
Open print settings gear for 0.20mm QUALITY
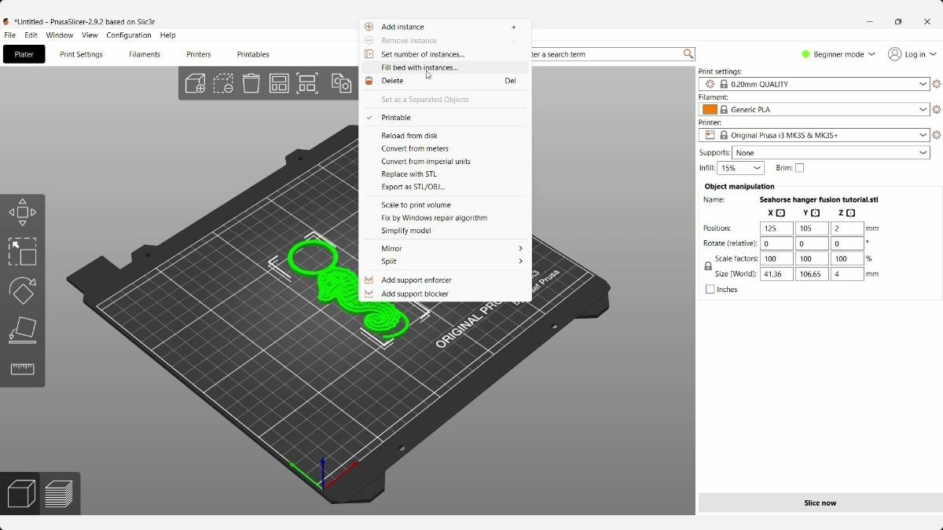[x=936, y=84]
